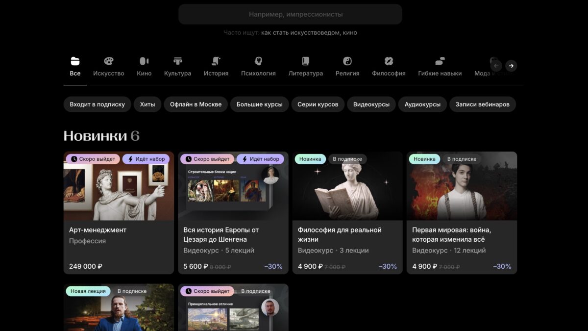The height and width of the screenshot is (331, 588).
Task: Enable the 'Видеокурсы' filter chip
Action: click(371, 104)
